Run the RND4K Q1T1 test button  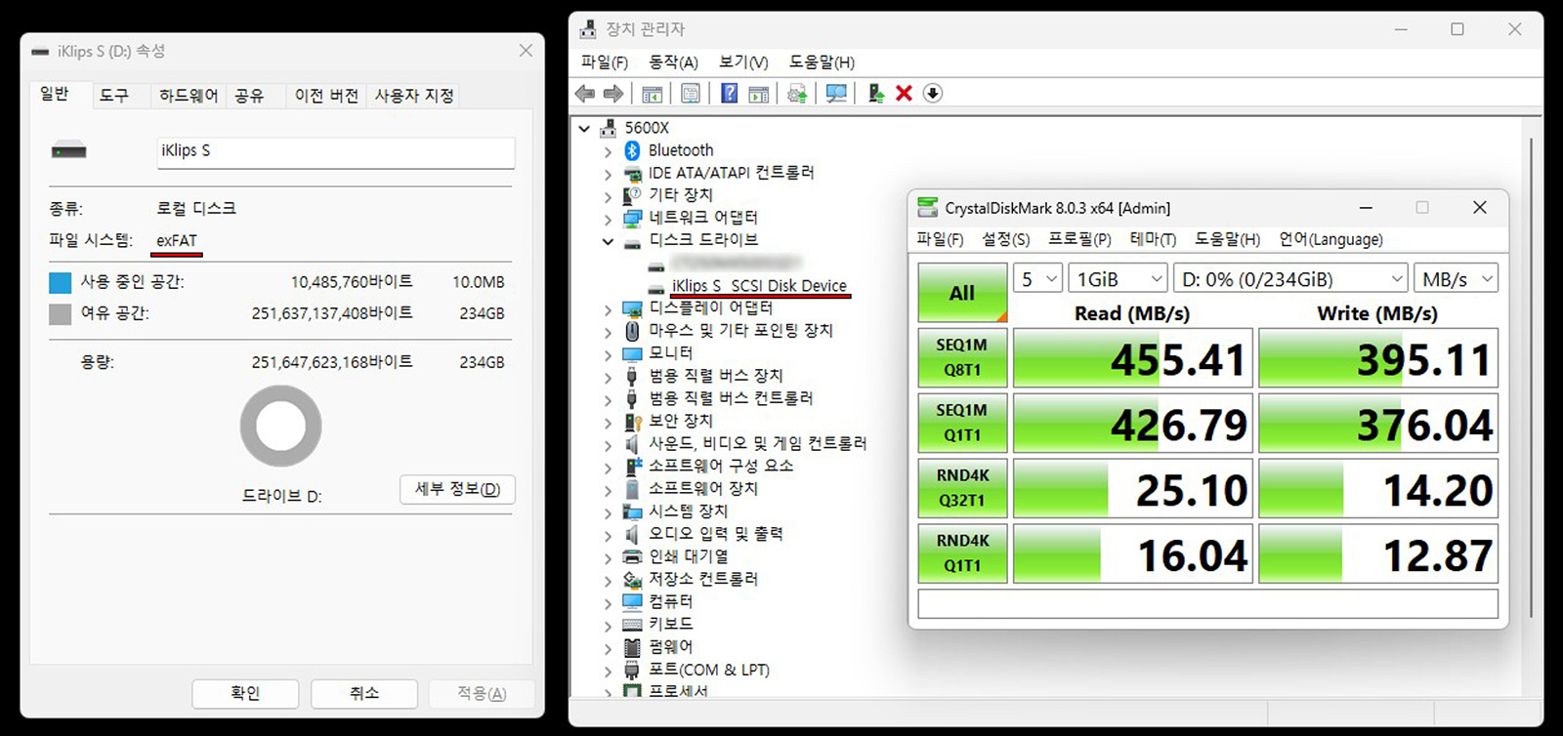coord(962,553)
